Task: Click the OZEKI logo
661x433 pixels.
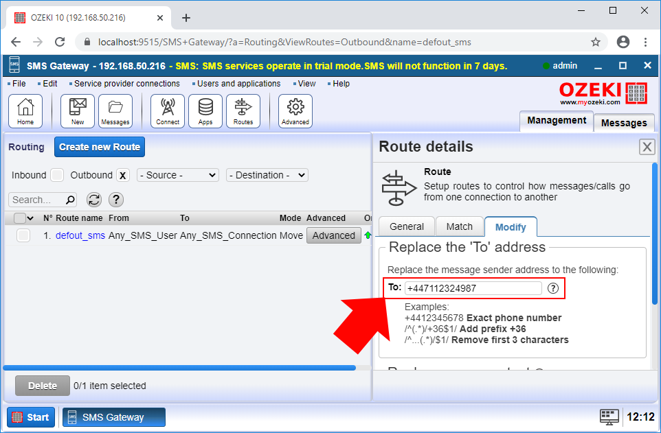Action: (603, 93)
